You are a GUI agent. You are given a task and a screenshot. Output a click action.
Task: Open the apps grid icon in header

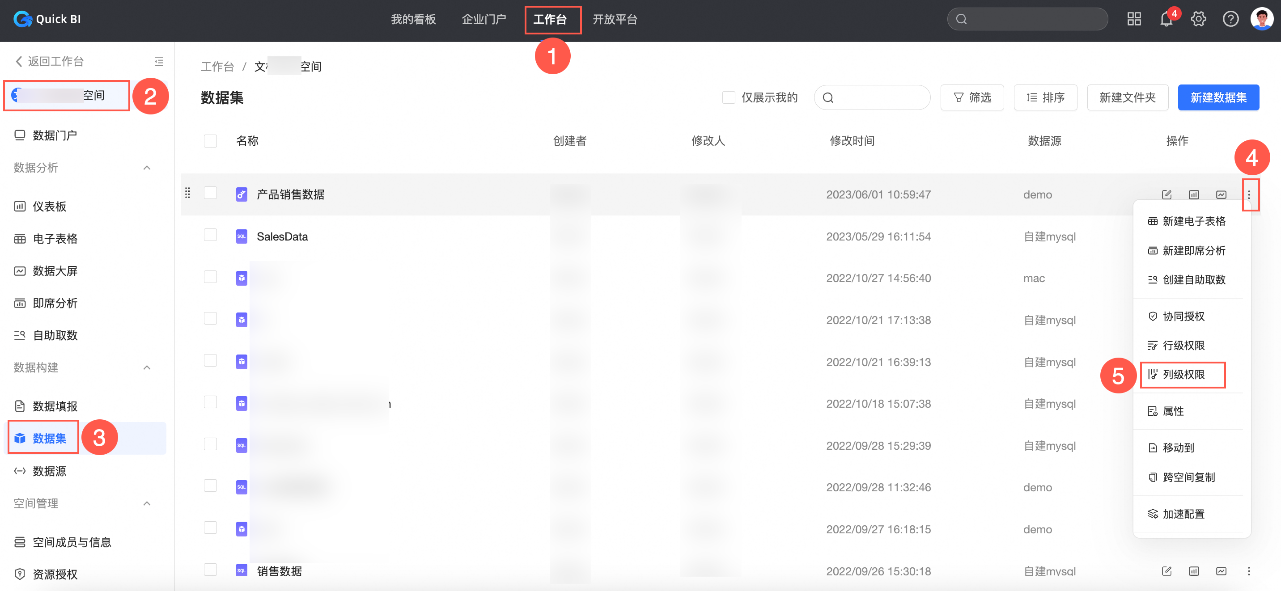1134,19
